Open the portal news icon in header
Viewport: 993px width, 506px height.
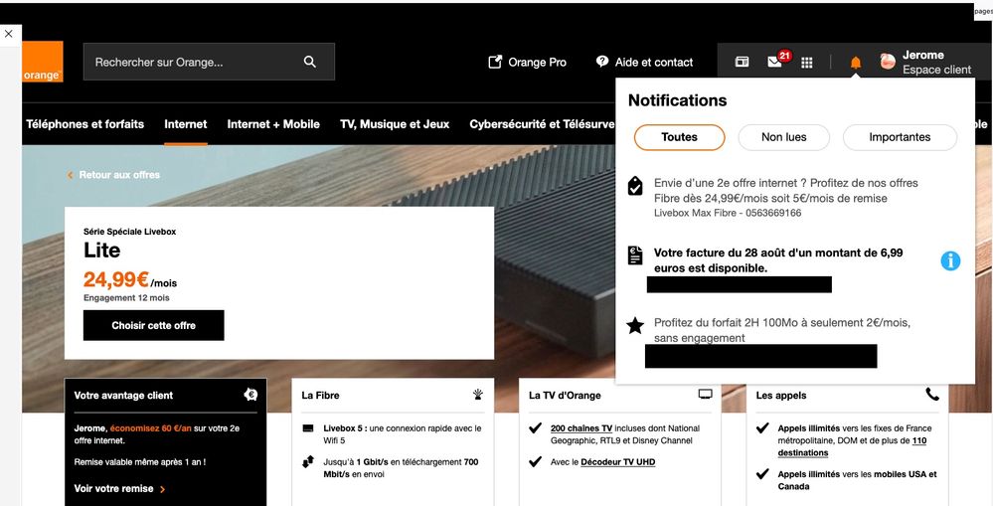[742, 62]
